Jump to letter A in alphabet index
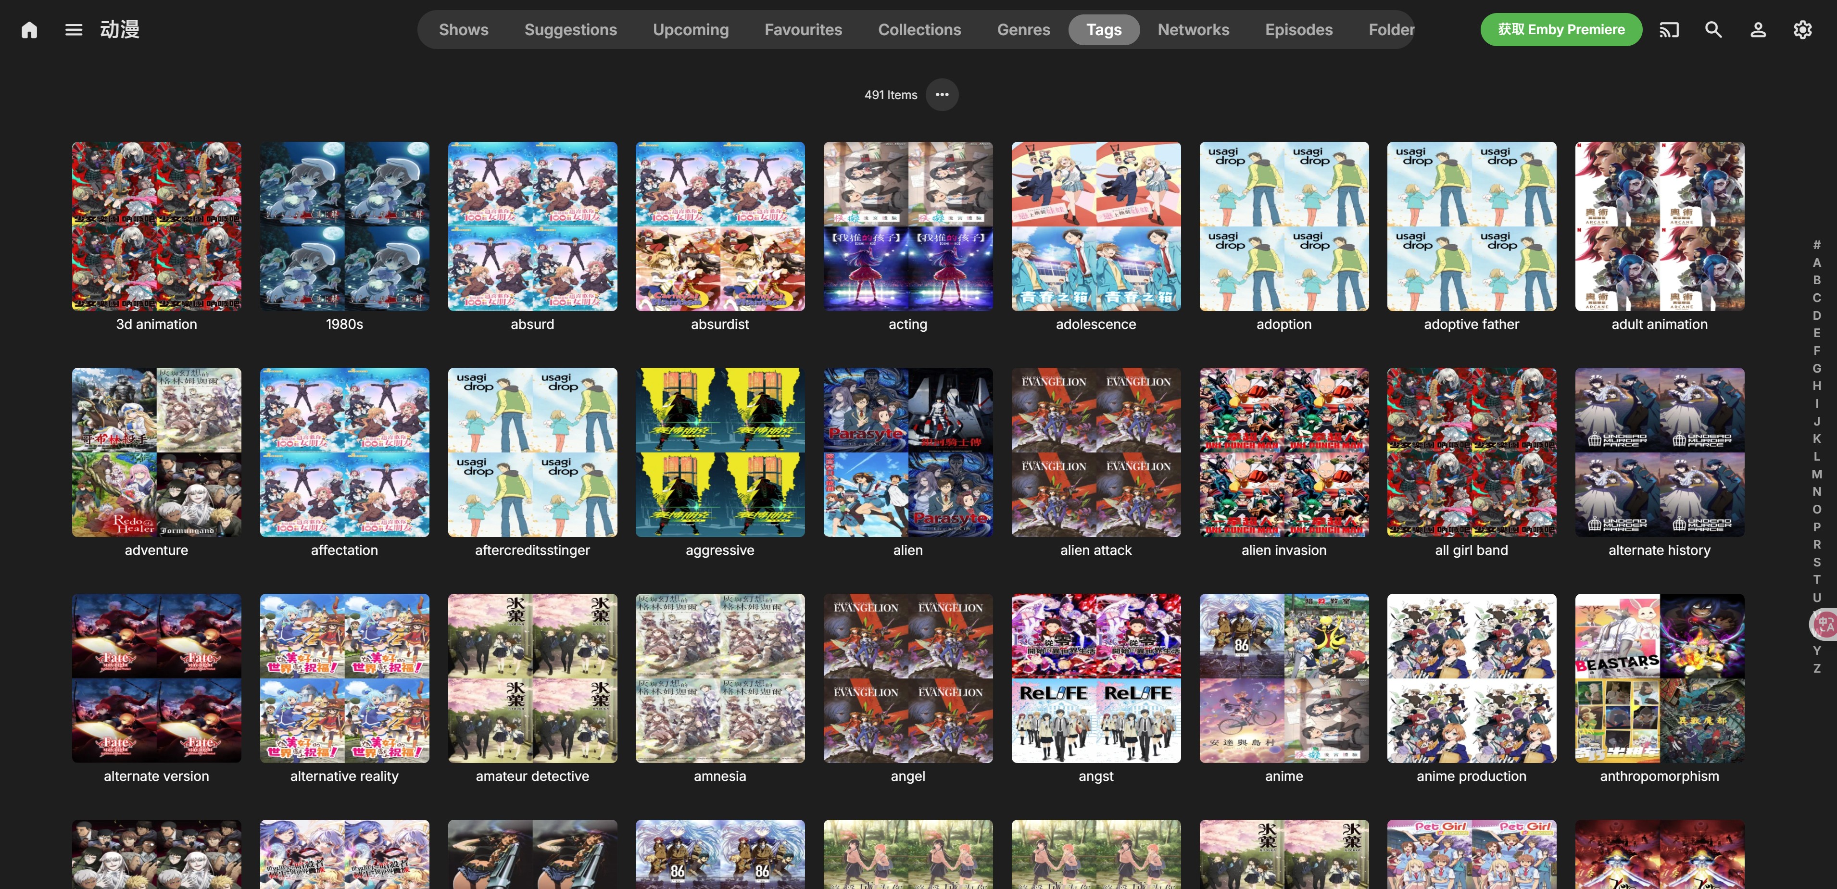 tap(1816, 263)
